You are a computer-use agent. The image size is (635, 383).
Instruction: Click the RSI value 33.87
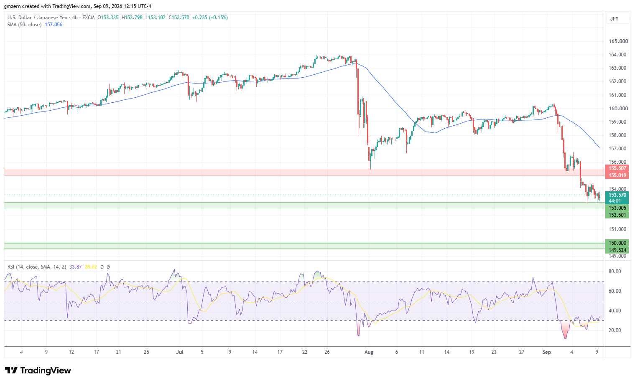[x=76, y=267]
